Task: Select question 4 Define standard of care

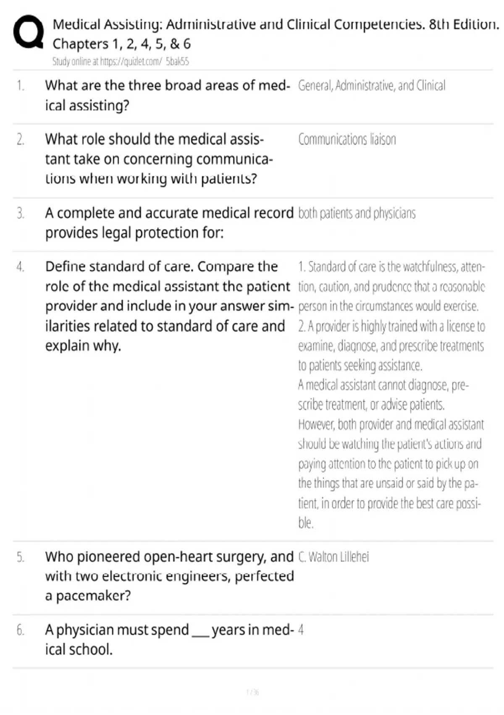Action: tap(169, 306)
